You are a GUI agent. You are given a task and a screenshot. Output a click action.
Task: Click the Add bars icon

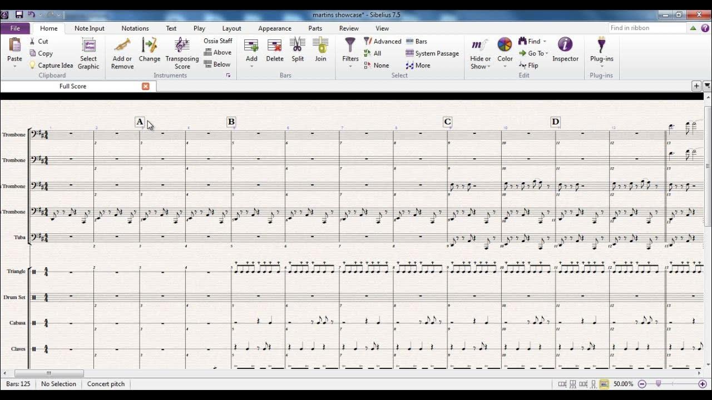click(251, 46)
